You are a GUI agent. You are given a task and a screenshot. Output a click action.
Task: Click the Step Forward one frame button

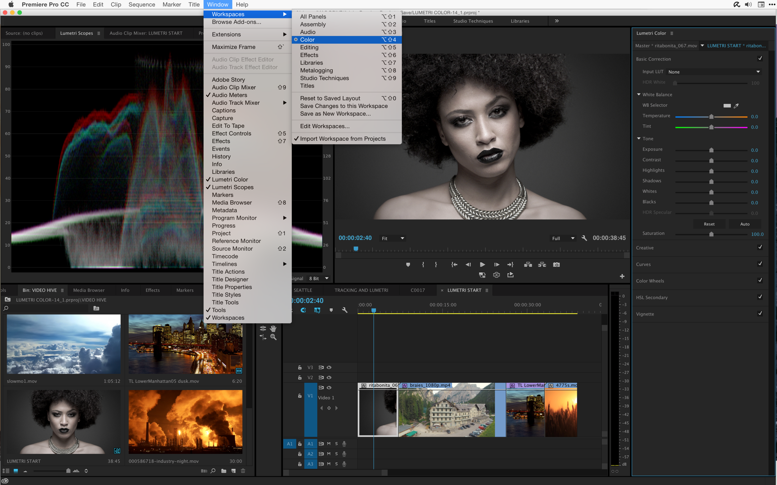pyautogui.click(x=497, y=265)
